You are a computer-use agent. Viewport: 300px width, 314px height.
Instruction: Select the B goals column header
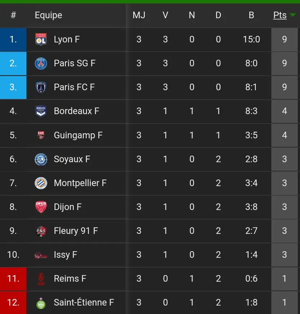click(251, 15)
